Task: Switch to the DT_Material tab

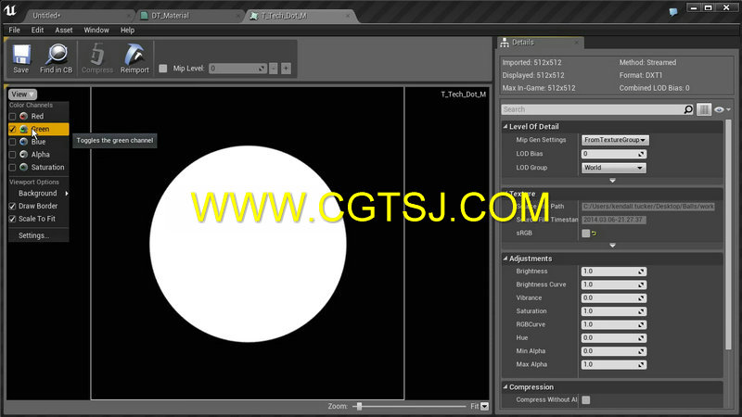Action: click(x=189, y=16)
